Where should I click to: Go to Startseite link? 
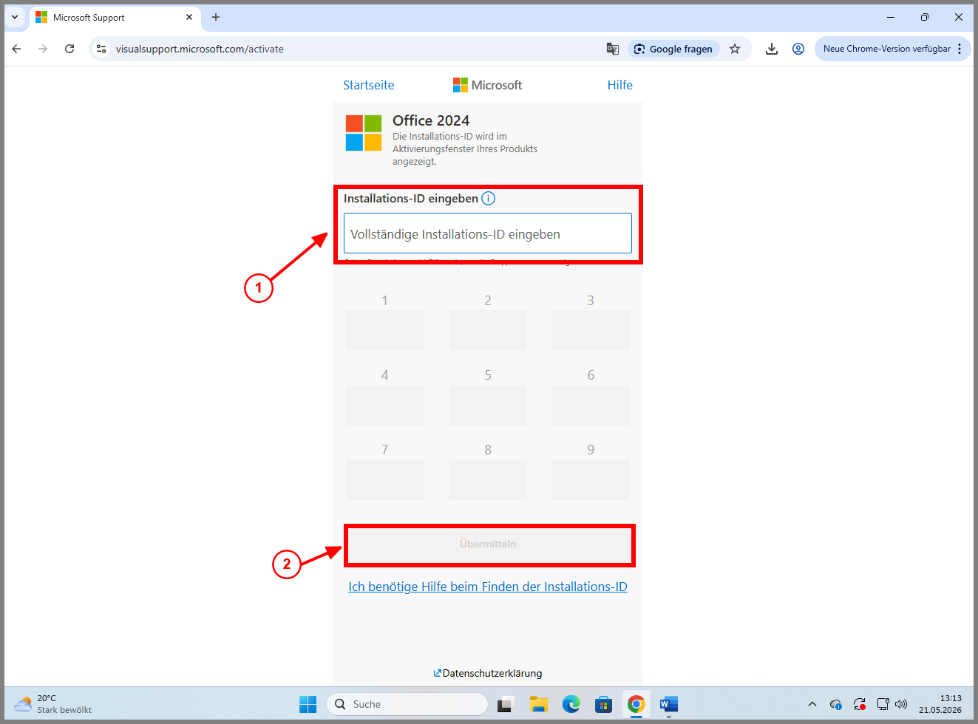point(369,85)
